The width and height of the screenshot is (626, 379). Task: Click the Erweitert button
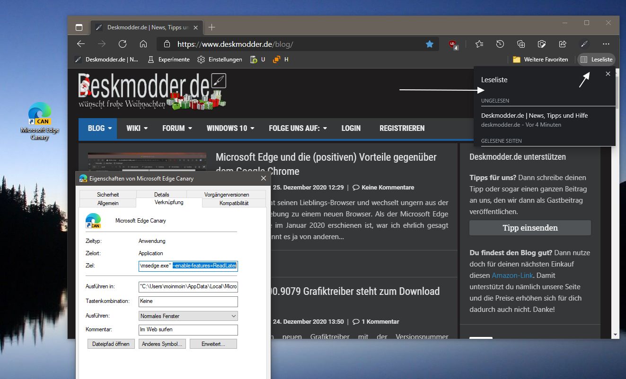point(213,344)
